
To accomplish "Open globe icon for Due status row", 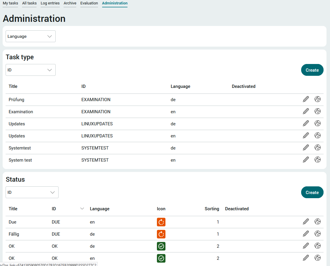I will point(318,221).
